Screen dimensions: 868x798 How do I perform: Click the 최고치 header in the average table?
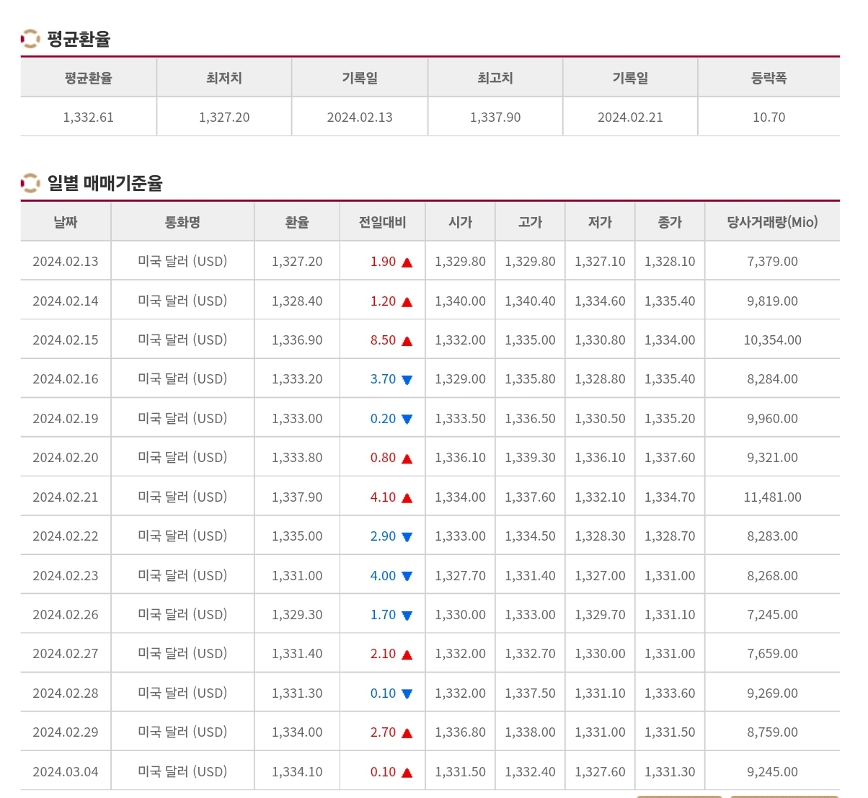(x=495, y=78)
